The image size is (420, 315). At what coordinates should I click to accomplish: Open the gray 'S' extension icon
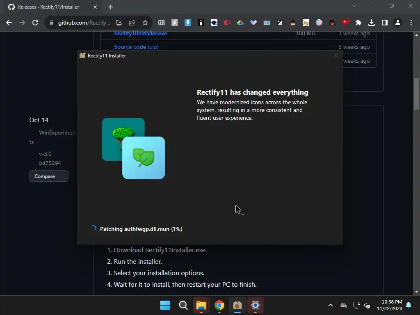point(175,23)
